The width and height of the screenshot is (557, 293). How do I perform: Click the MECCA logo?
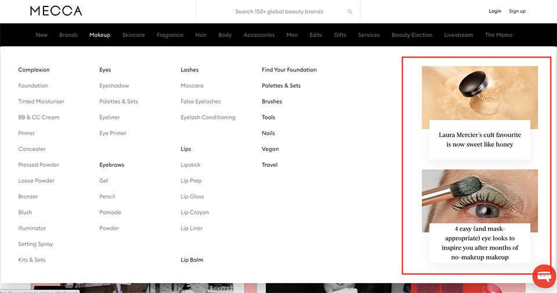tap(56, 11)
